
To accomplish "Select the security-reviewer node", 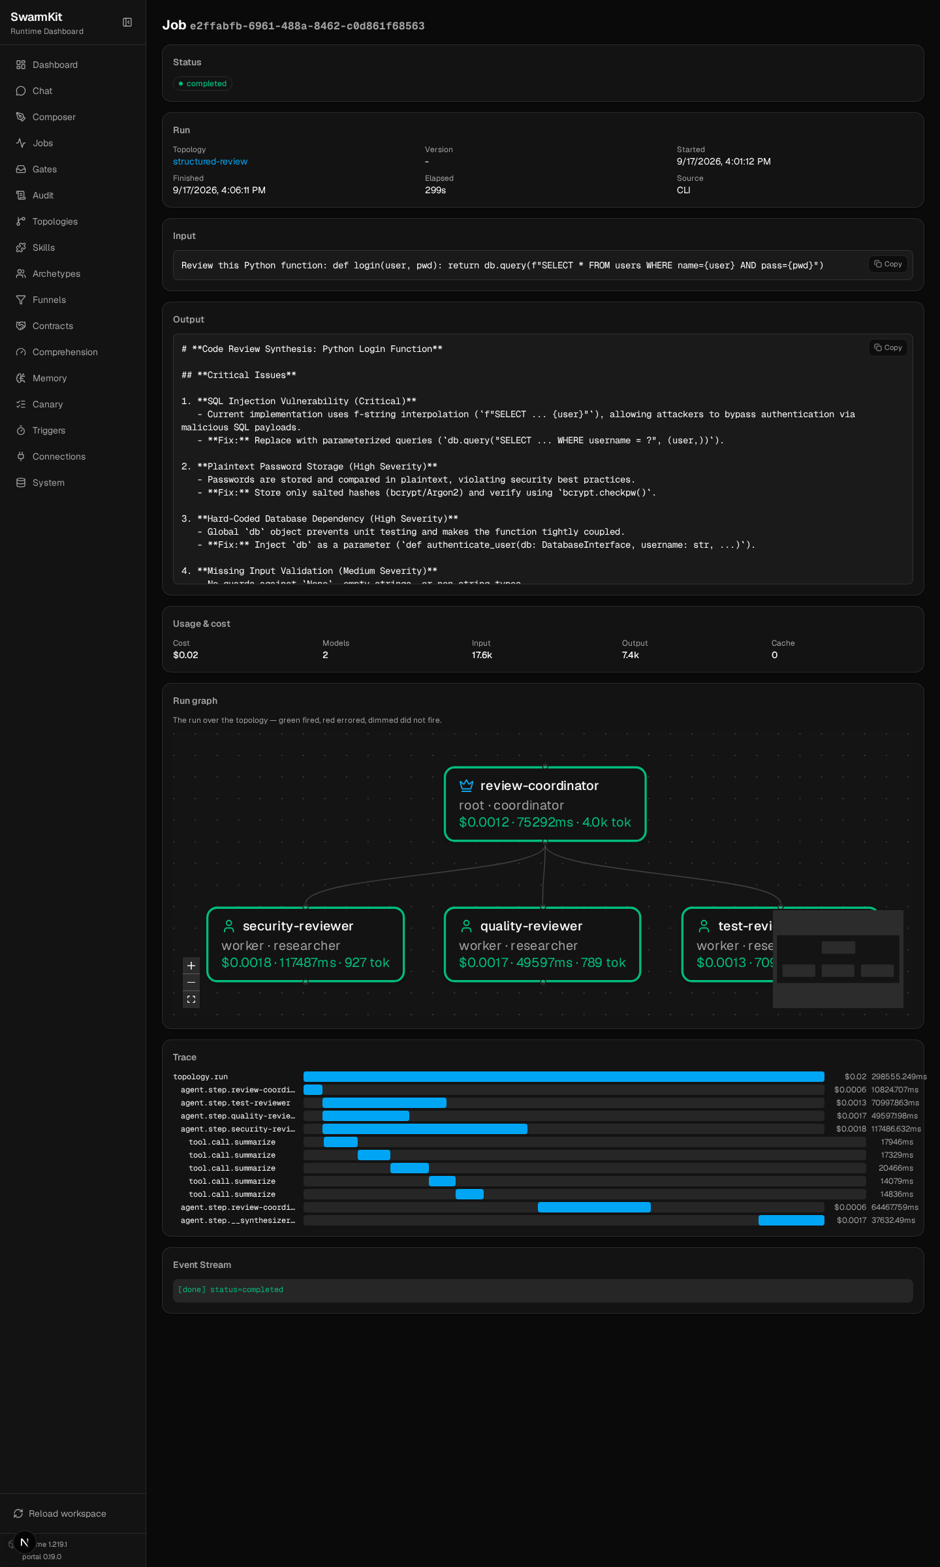I will (x=305, y=944).
